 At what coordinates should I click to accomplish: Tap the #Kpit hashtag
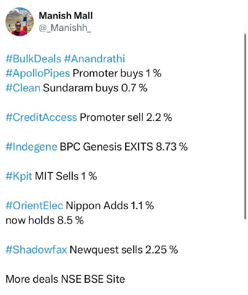19,176
